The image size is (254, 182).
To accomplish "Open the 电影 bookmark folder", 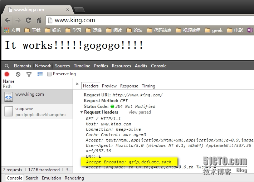I will tap(235, 30).
